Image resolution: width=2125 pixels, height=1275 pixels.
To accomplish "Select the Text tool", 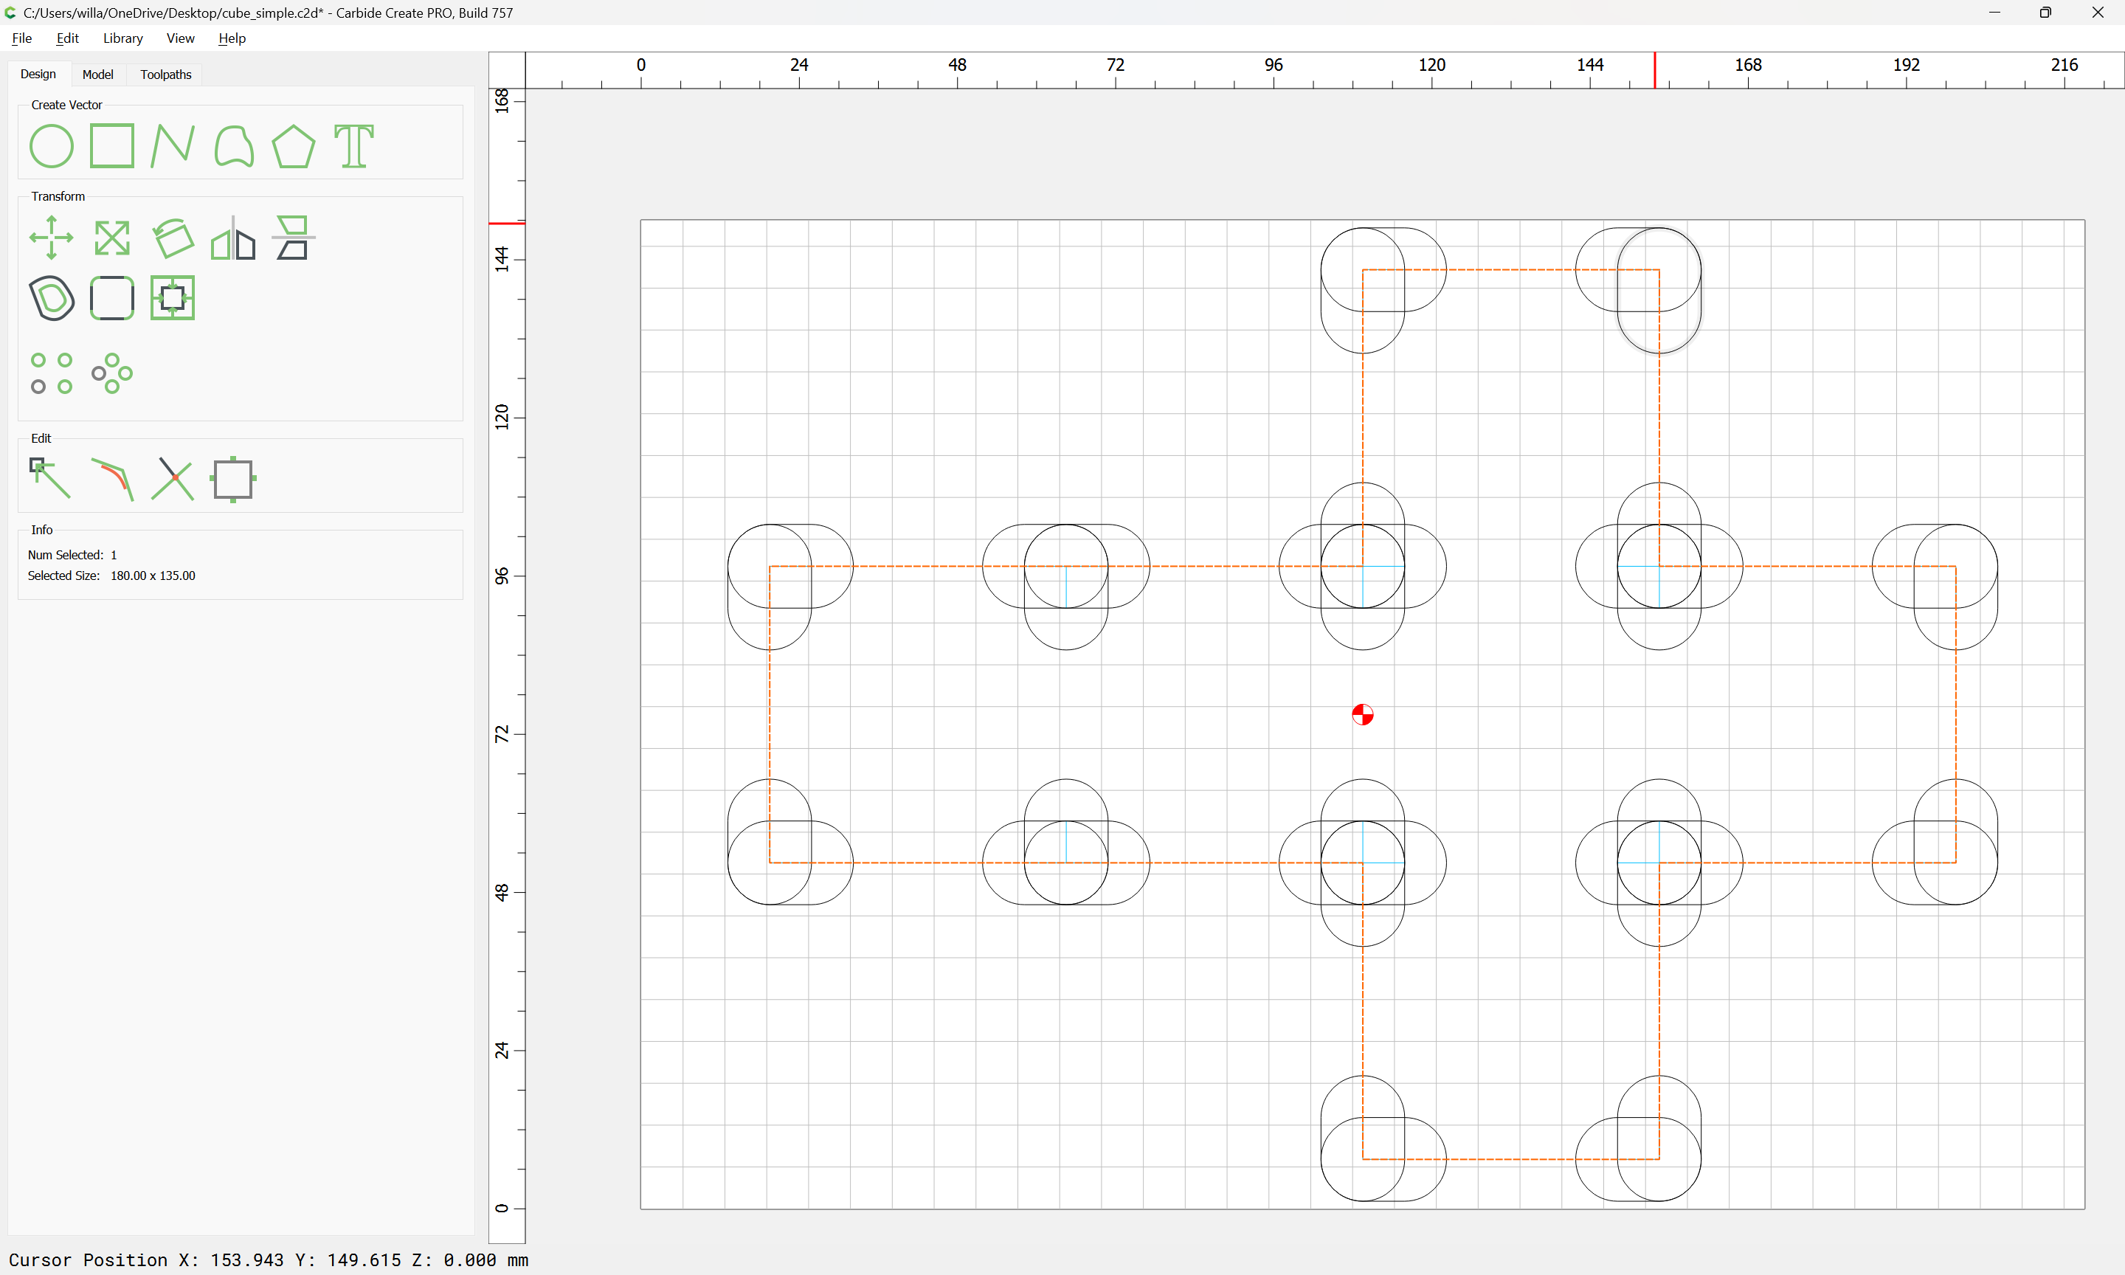I will pyautogui.click(x=354, y=146).
